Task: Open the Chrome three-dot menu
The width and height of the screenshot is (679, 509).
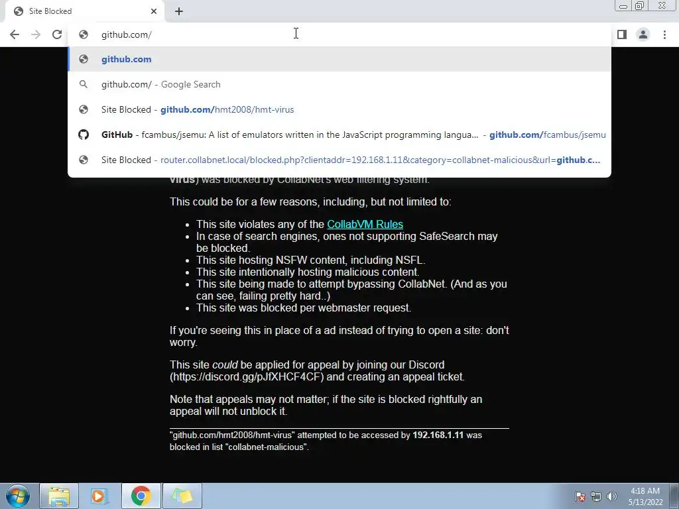Action: [x=664, y=34]
